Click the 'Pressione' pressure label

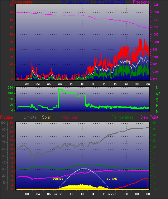point(141,2)
